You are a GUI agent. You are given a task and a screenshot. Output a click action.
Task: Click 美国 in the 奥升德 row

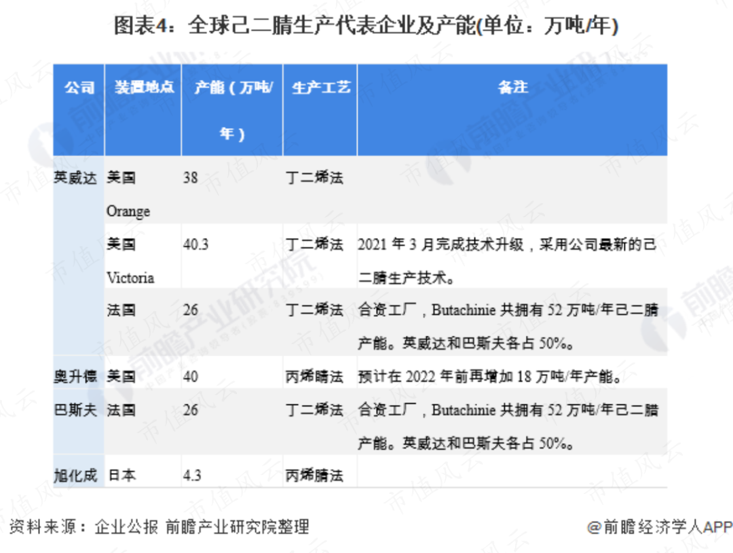[121, 377]
